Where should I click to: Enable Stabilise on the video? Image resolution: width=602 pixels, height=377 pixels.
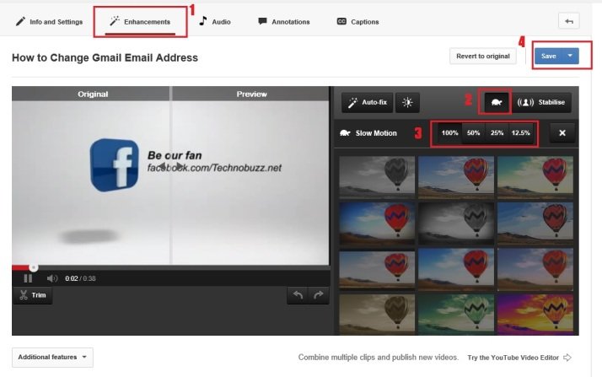(x=541, y=103)
